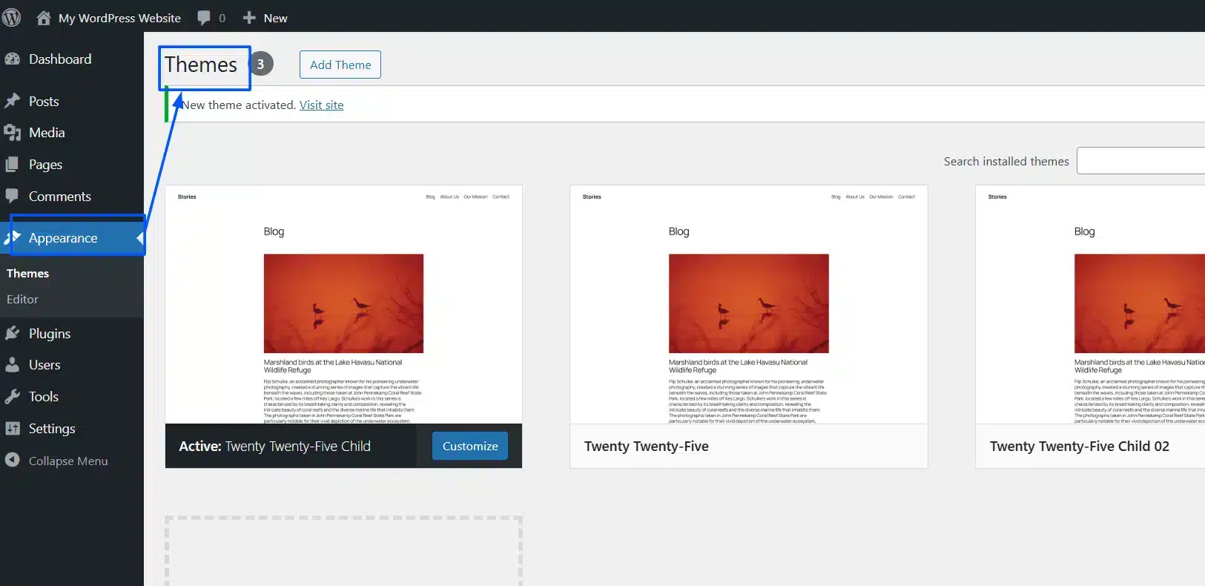The width and height of the screenshot is (1205, 586).
Task: Click the Dashboard gauge icon
Action: pyautogui.click(x=12, y=59)
